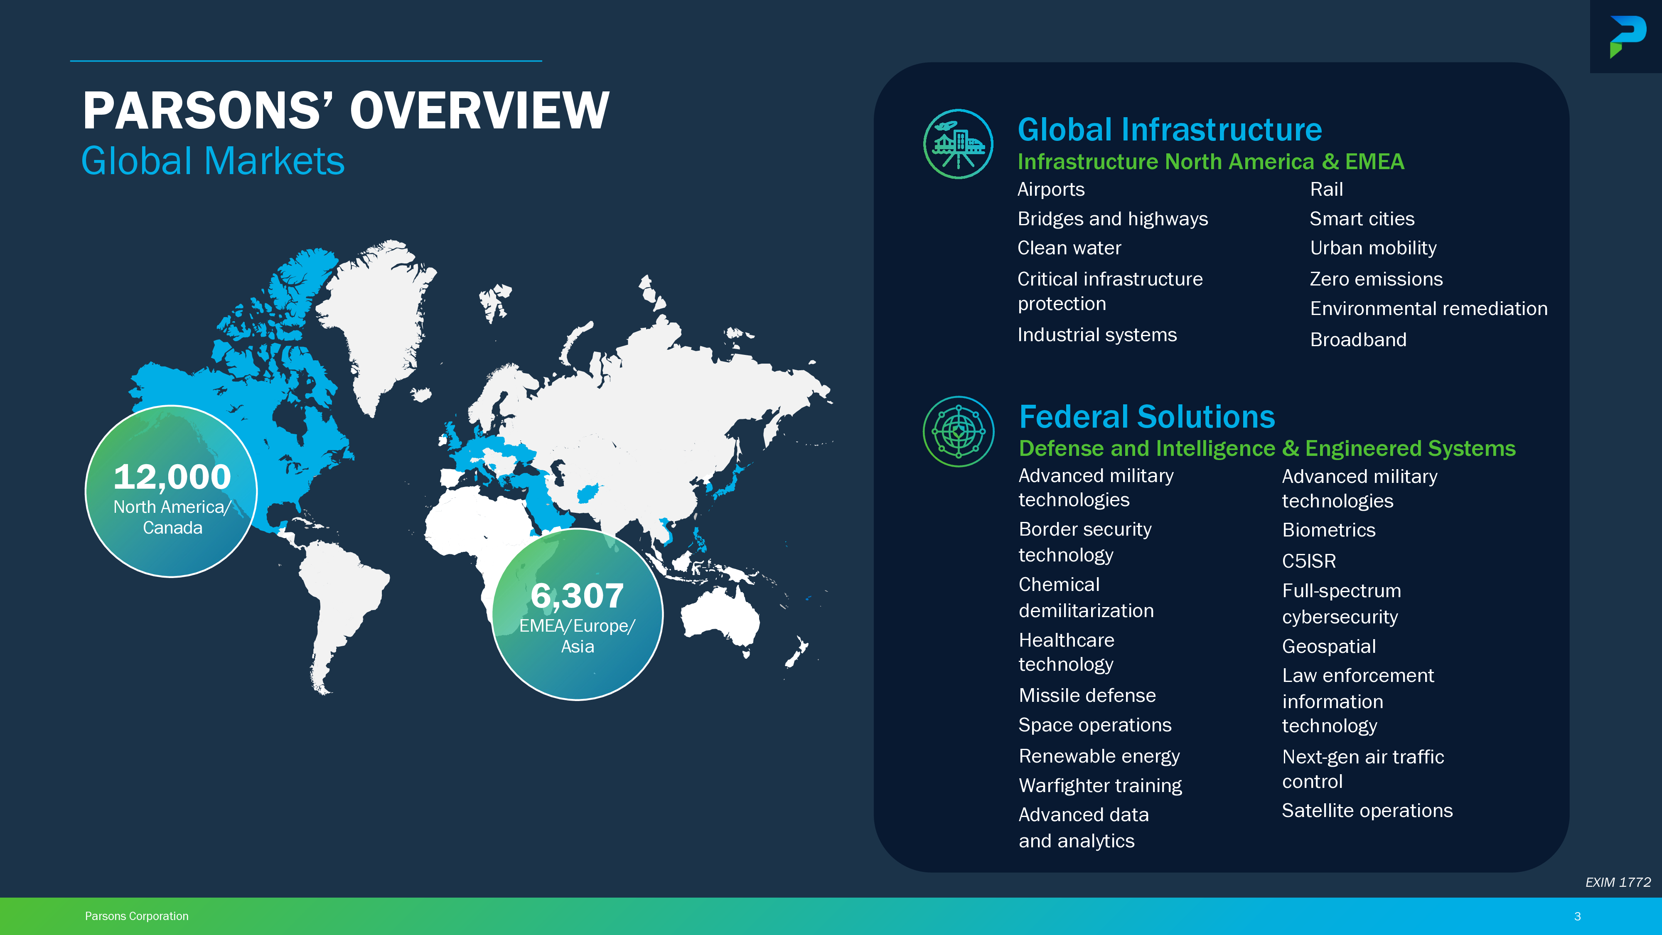Click the Federal Solutions radar icon
The image size is (1662, 935).
pos(958,431)
